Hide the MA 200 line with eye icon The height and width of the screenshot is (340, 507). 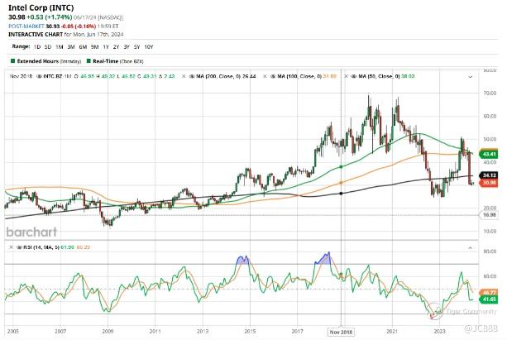click(x=191, y=77)
